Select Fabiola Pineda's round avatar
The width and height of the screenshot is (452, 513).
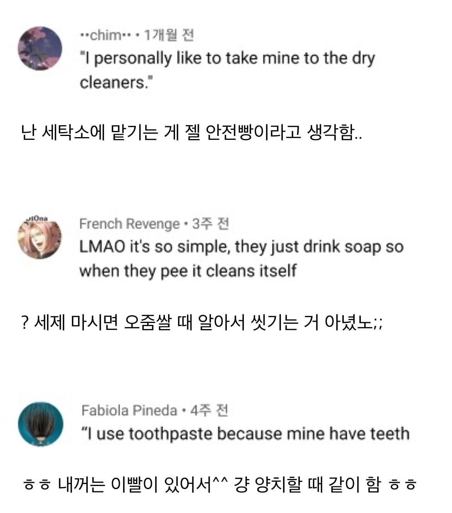point(40,424)
